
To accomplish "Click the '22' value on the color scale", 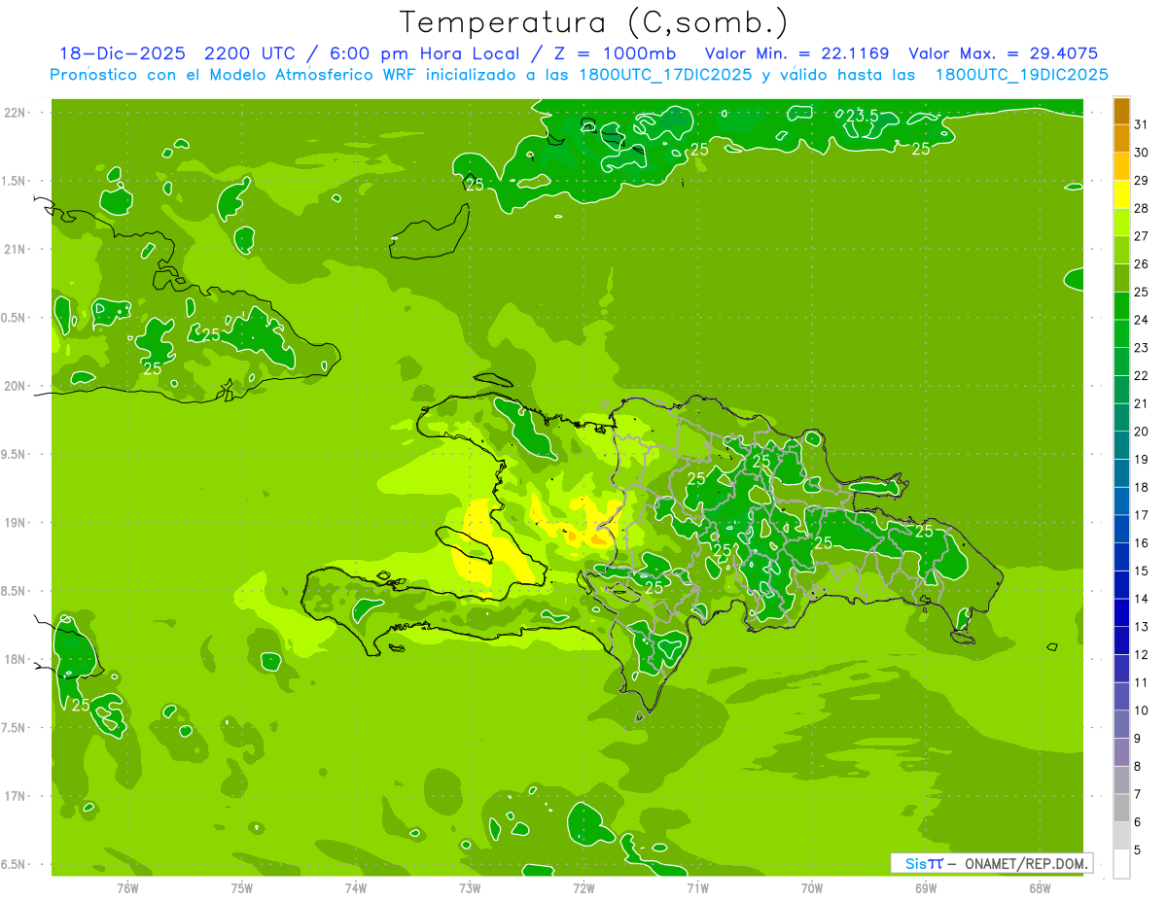I will click(x=1142, y=375).
